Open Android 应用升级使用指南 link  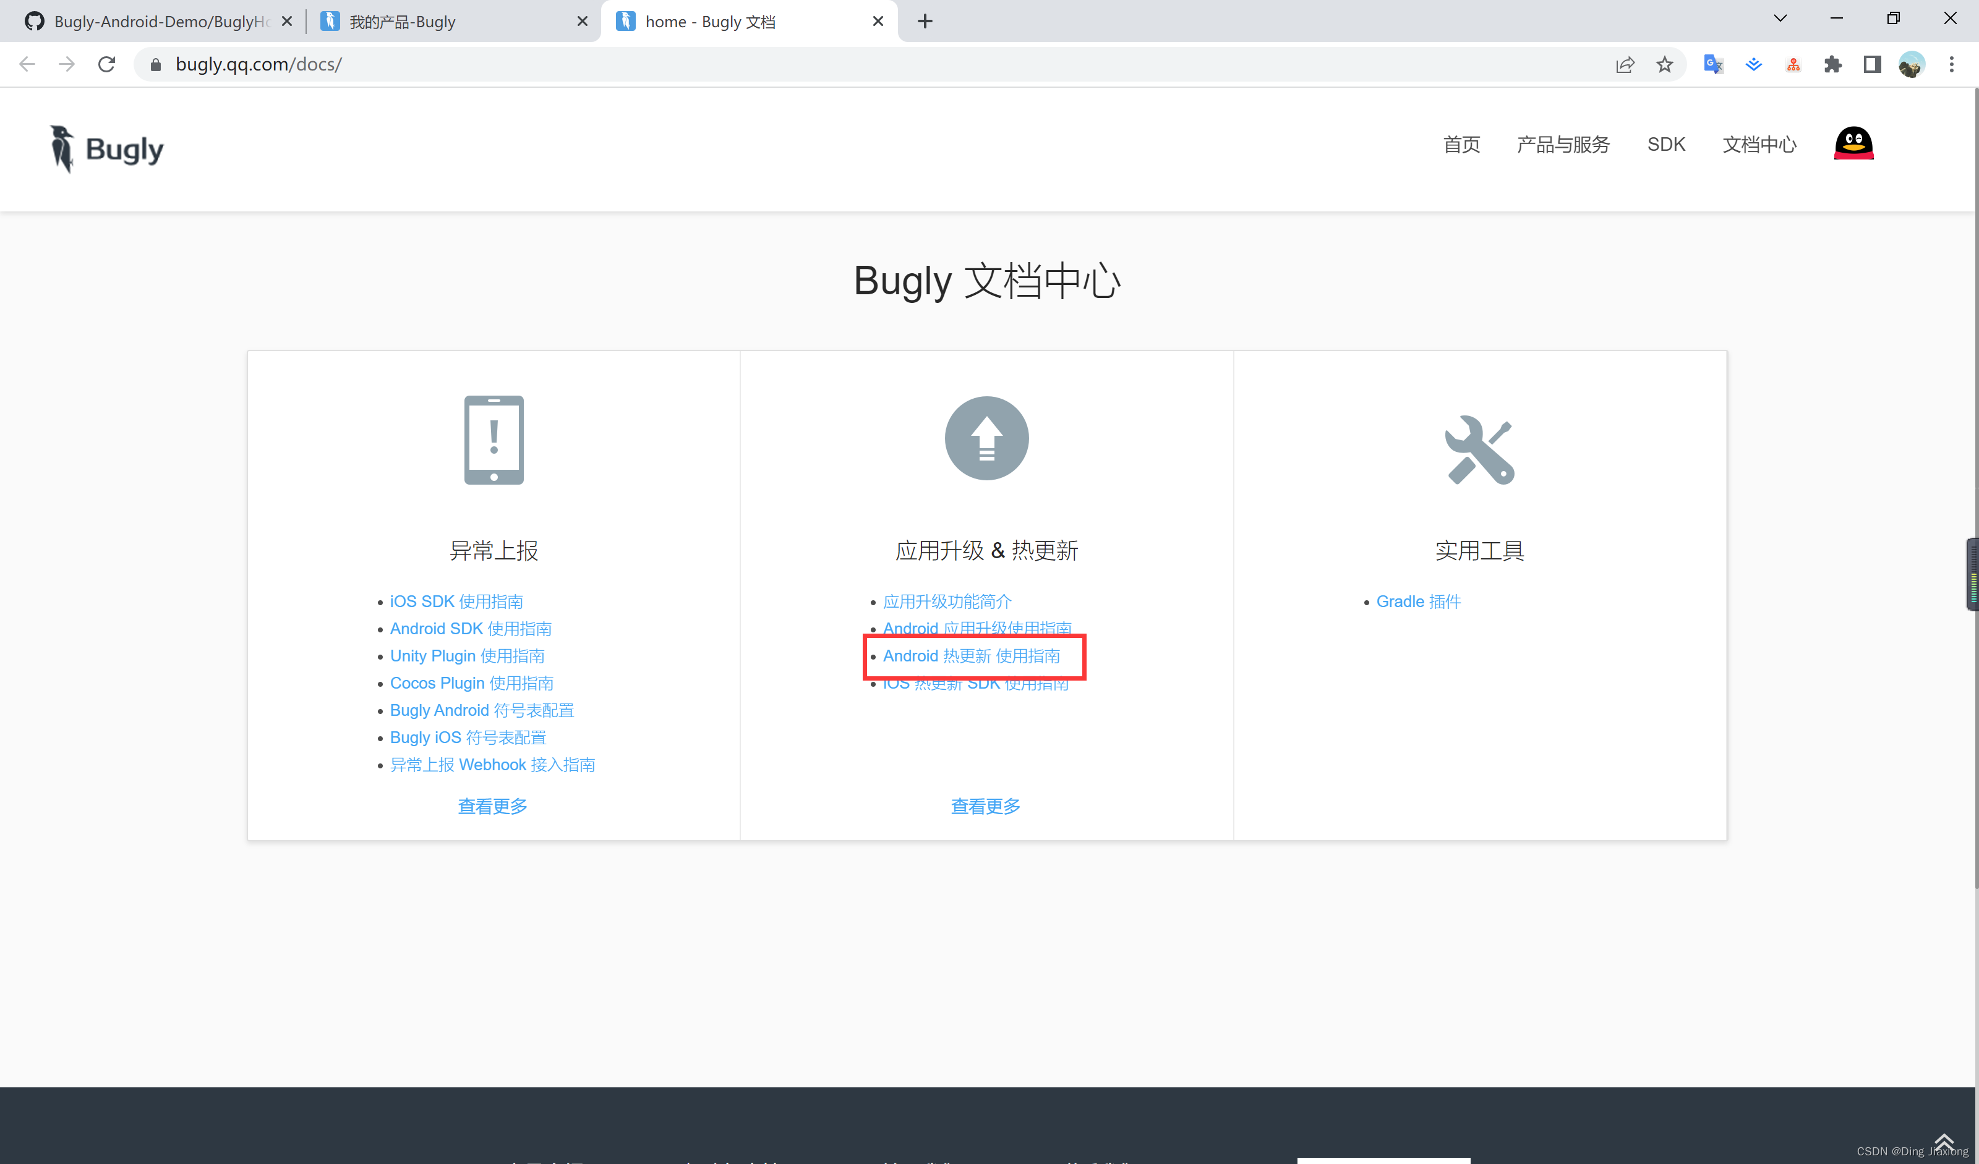[977, 628]
